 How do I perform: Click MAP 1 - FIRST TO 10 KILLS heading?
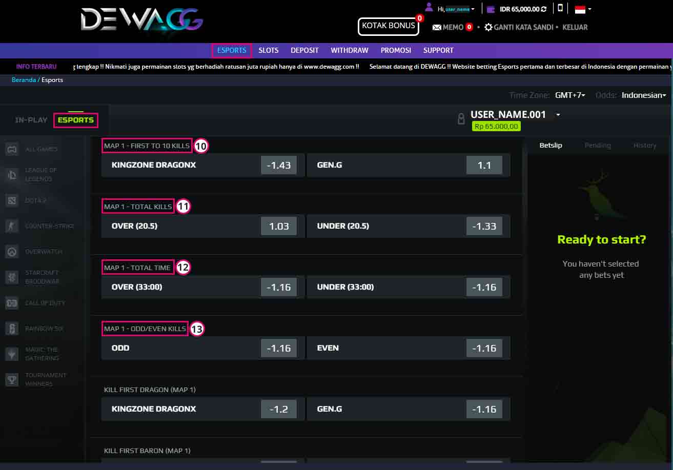point(147,146)
